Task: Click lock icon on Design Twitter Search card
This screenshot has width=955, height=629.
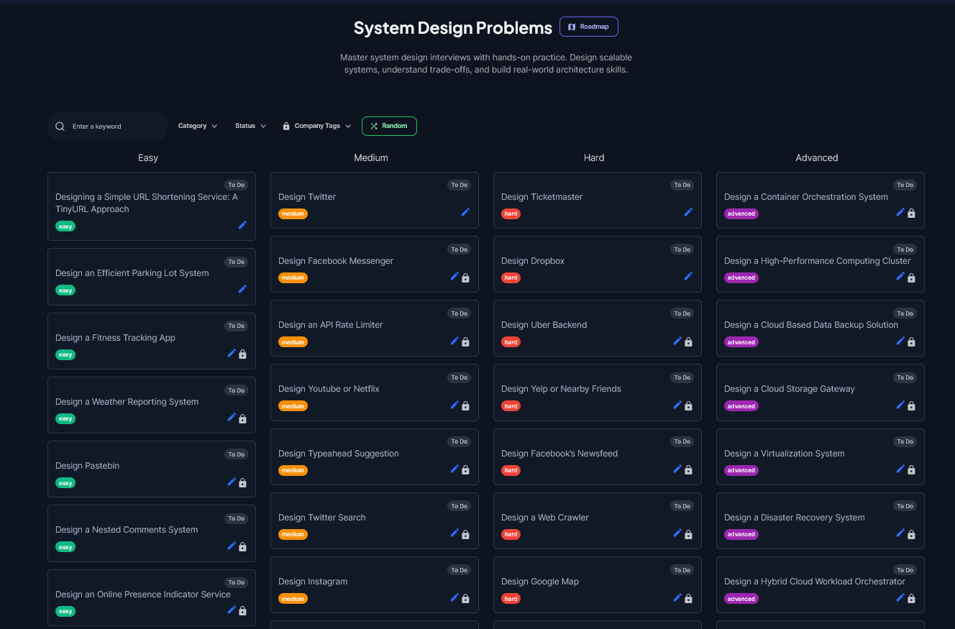Action: [x=465, y=534]
